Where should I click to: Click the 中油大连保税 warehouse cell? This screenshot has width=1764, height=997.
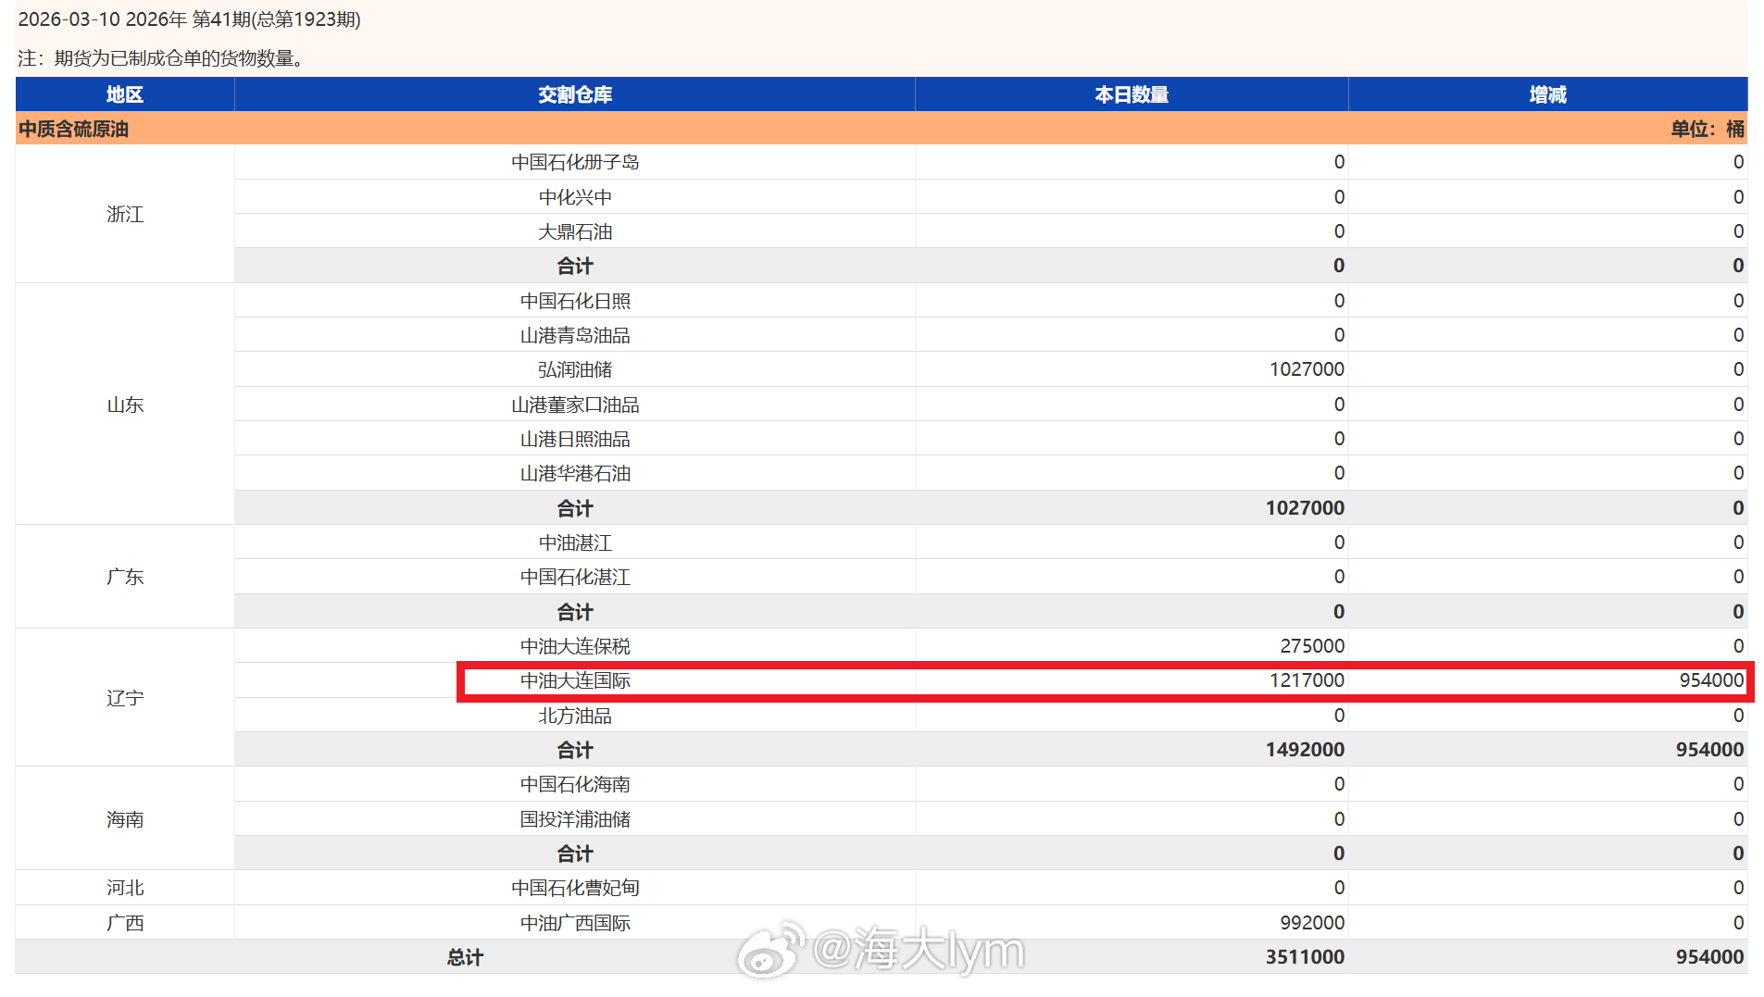point(575,645)
